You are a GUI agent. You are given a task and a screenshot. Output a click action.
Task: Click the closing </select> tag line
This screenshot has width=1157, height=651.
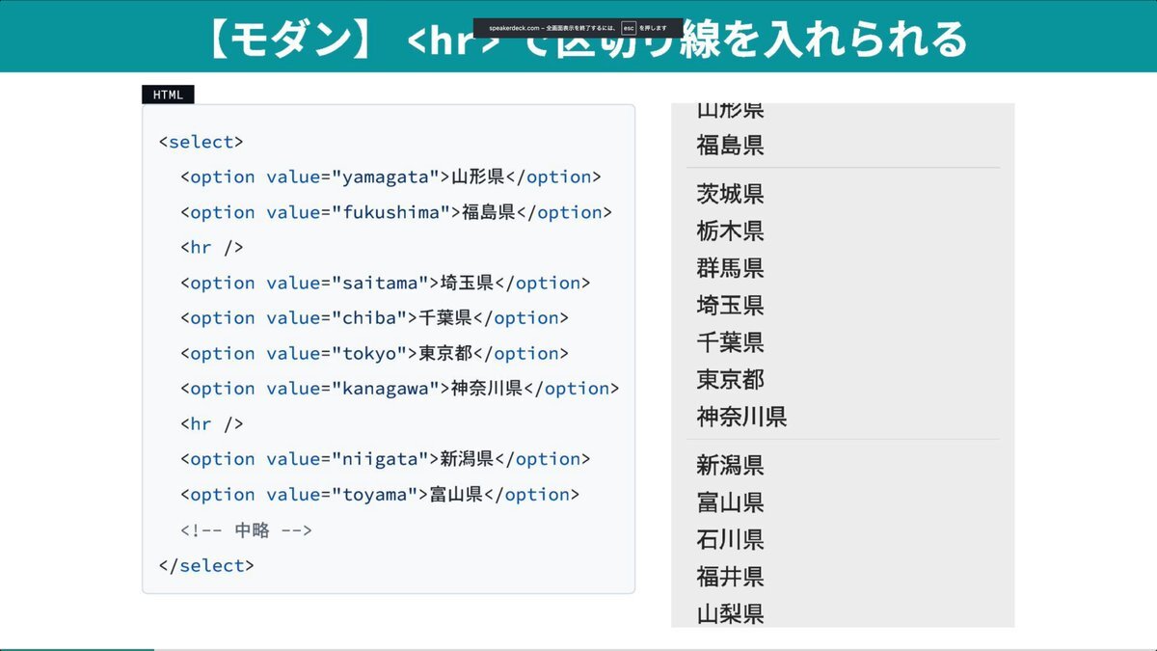(205, 566)
